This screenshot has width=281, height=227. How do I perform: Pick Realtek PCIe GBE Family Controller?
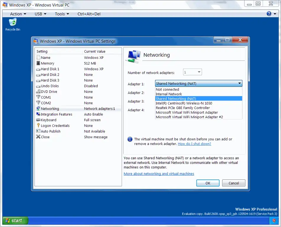click(183, 108)
